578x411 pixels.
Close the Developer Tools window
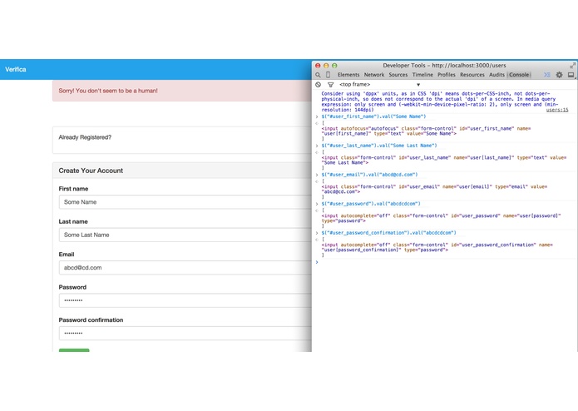(318, 66)
